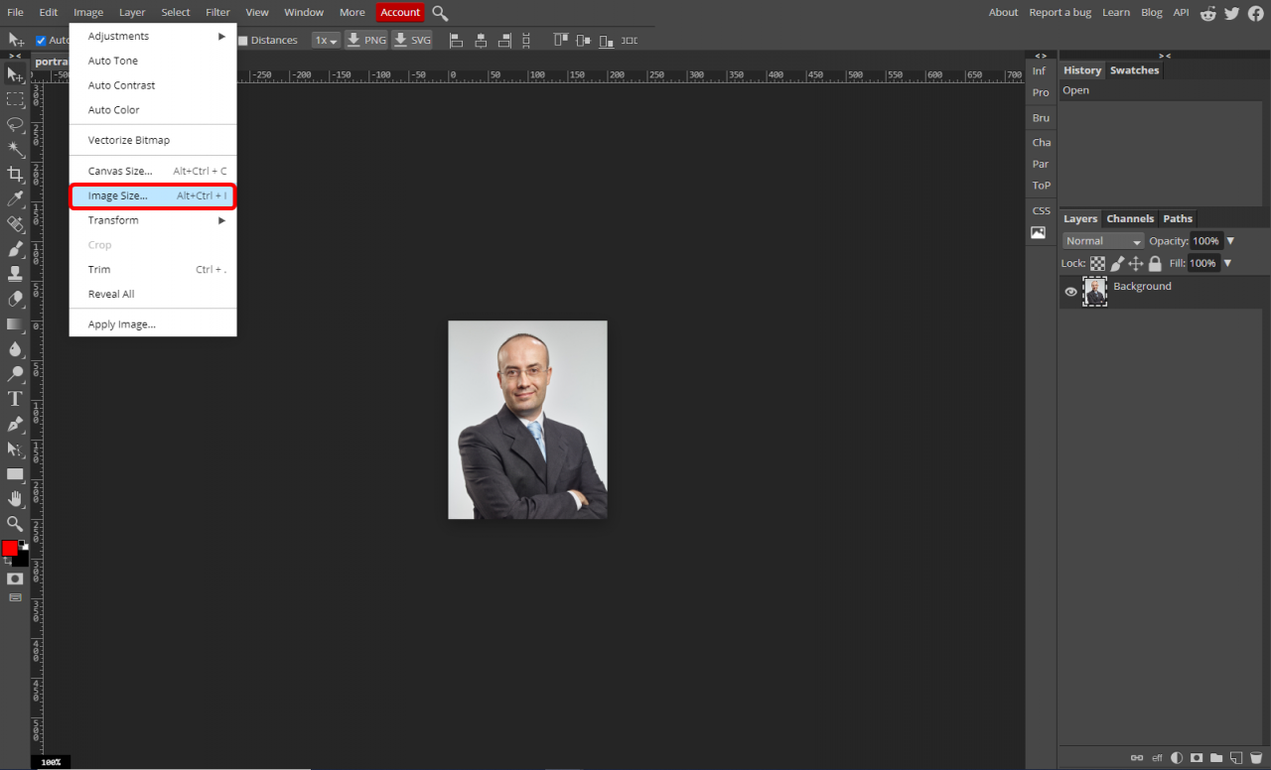Switch to the Channels tab

click(1130, 219)
